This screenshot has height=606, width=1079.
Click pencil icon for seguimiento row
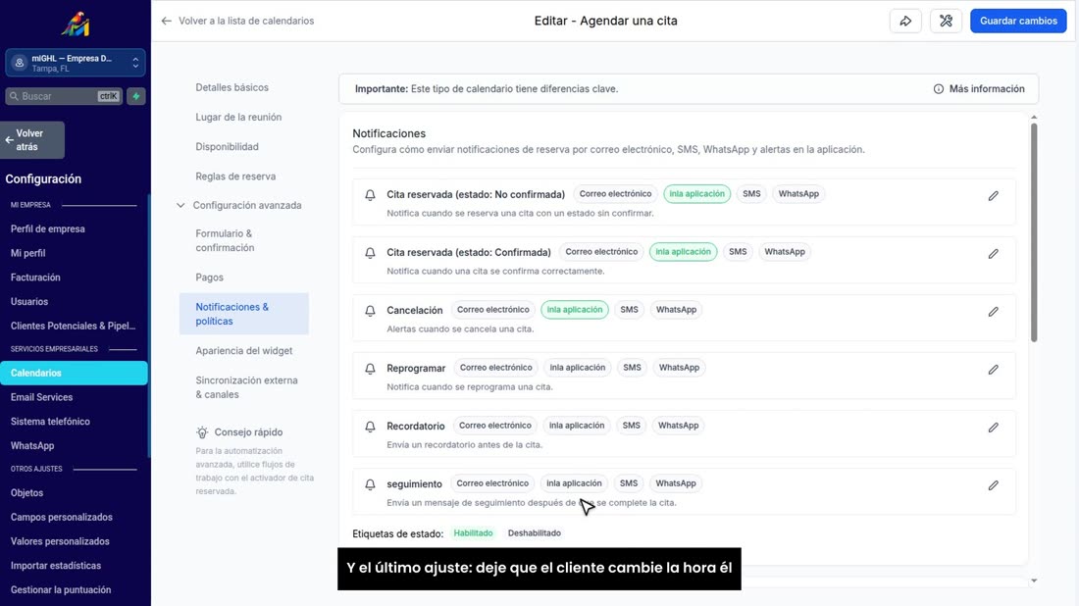pos(993,485)
